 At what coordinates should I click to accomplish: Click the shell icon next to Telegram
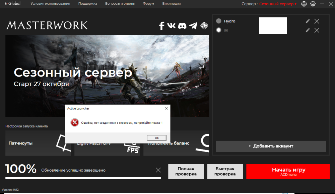[x=204, y=25]
